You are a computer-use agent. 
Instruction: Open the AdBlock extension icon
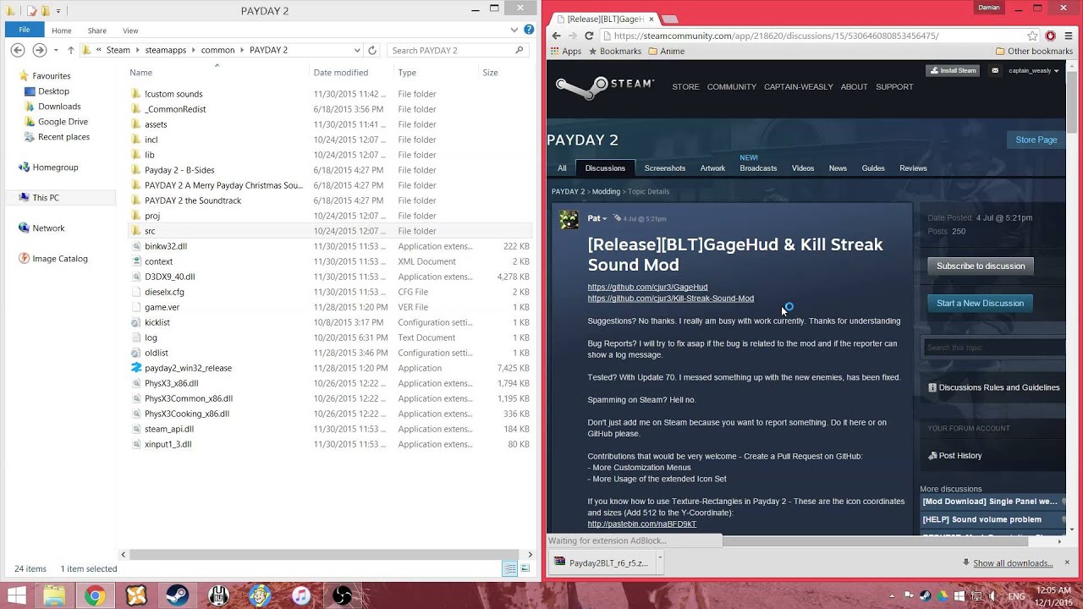[1050, 36]
